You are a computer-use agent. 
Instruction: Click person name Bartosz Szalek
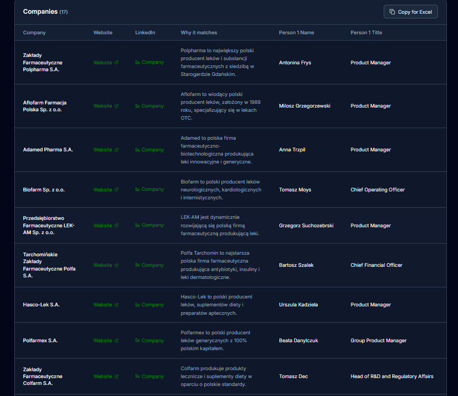tap(296, 265)
